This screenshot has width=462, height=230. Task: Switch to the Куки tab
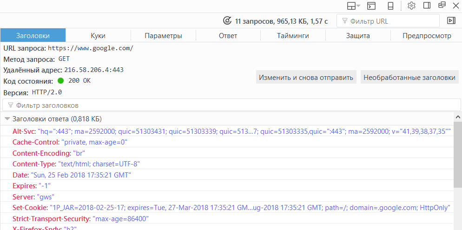point(98,36)
